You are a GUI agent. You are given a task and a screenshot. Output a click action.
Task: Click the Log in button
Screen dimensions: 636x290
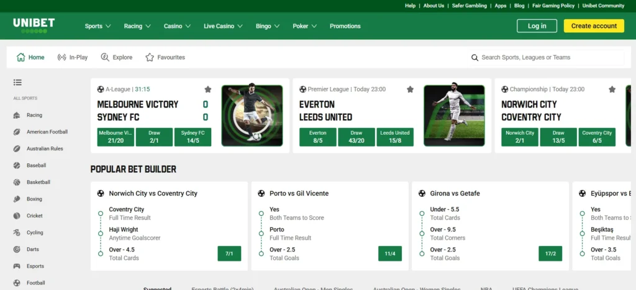pyautogui.click(x=537, y=25)
